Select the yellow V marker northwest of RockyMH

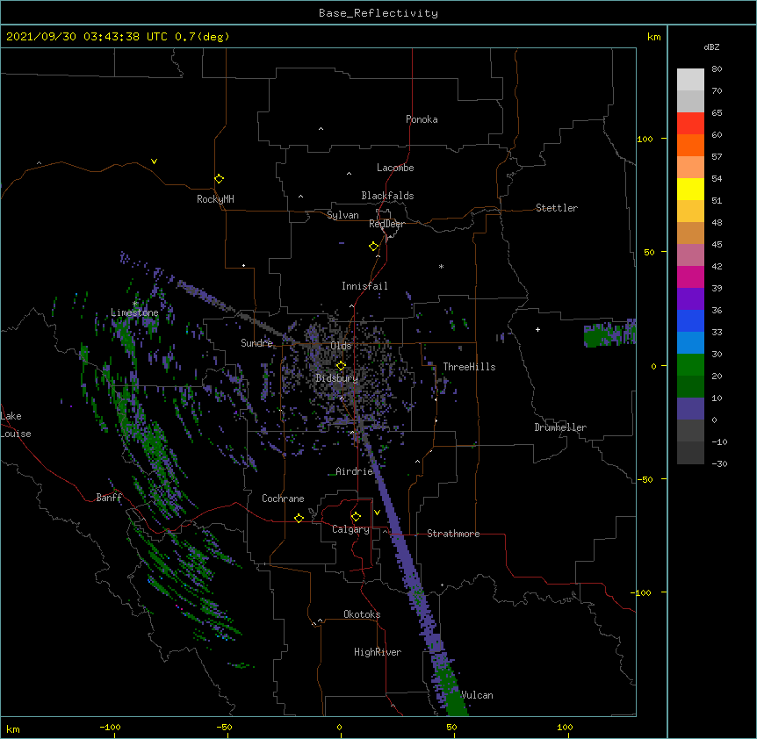point(154,161)
